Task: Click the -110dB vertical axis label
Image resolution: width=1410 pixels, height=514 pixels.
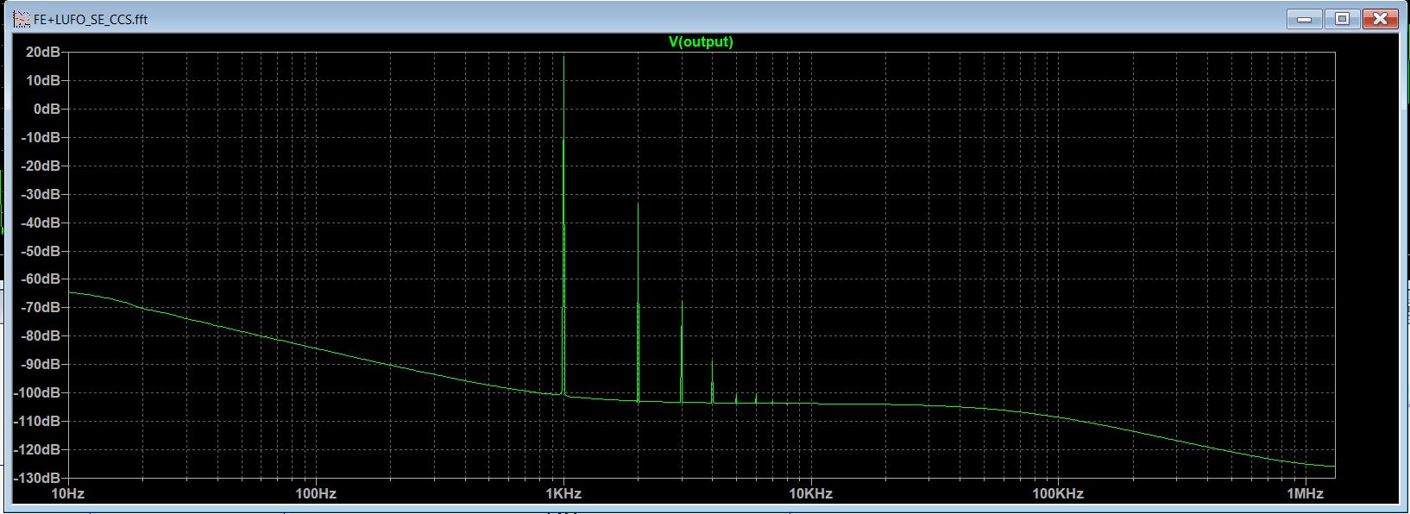Action: coord(38,421)
